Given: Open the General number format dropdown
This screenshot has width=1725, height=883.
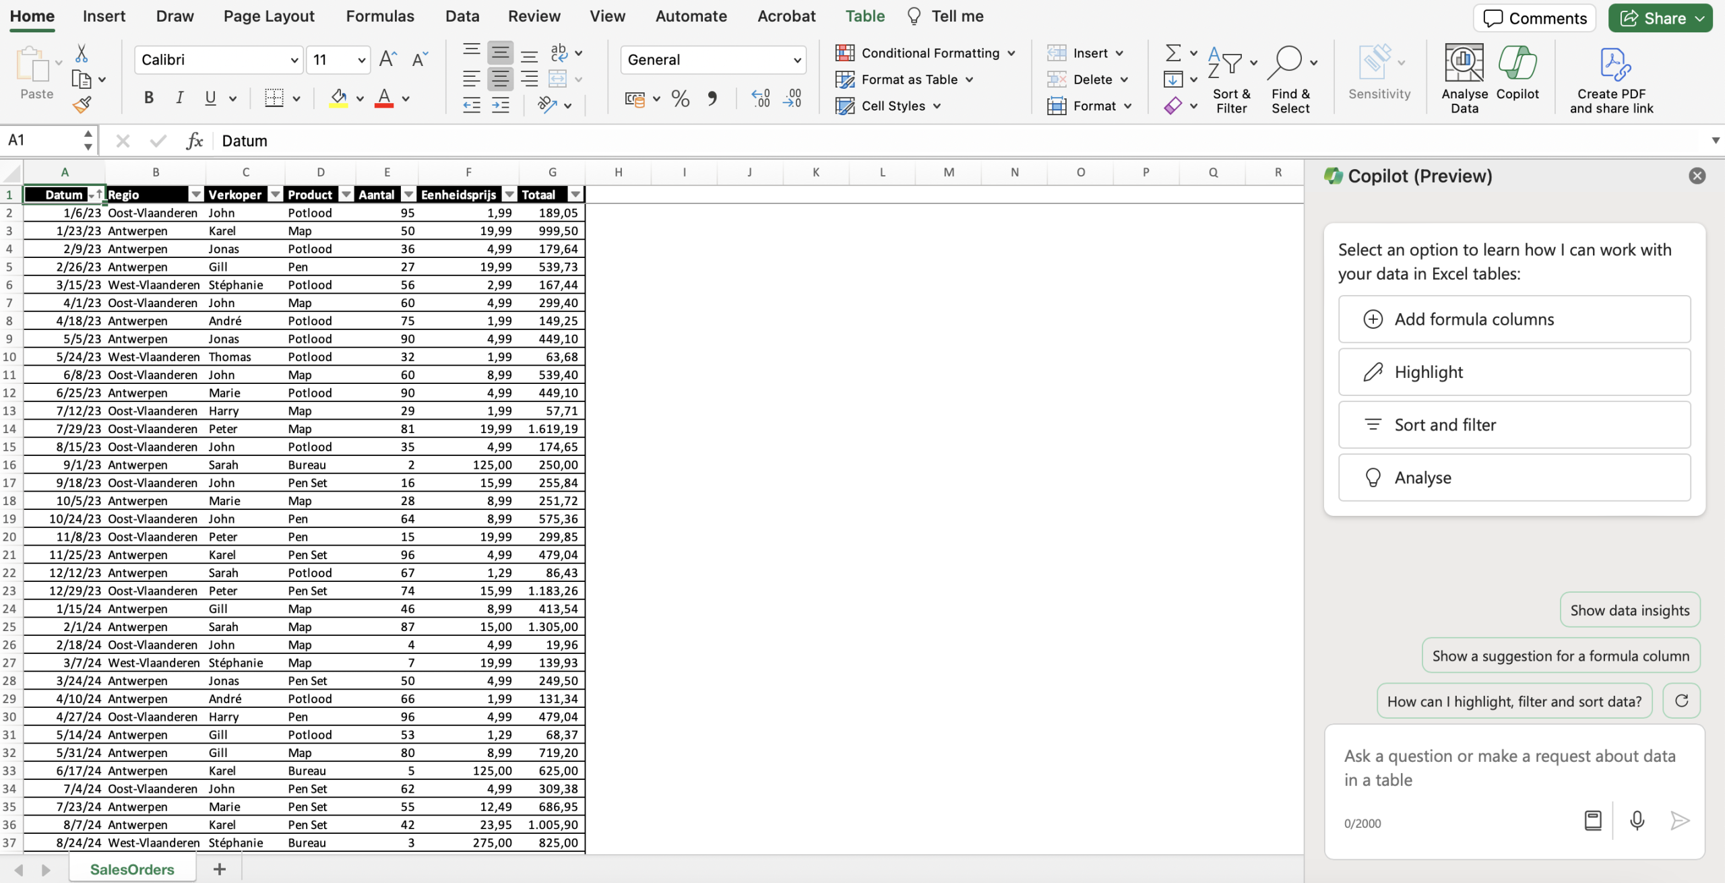Looking at the screenshot, I should point(797,60).
